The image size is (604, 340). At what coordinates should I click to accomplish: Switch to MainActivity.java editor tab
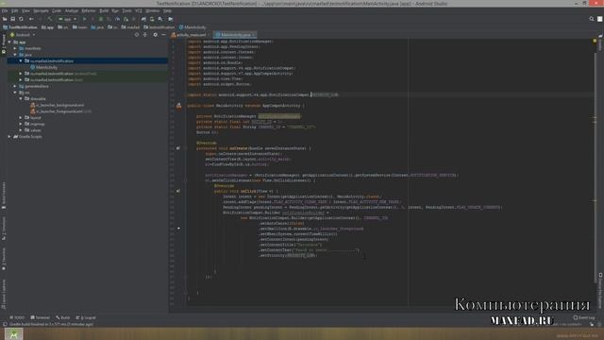235,35
